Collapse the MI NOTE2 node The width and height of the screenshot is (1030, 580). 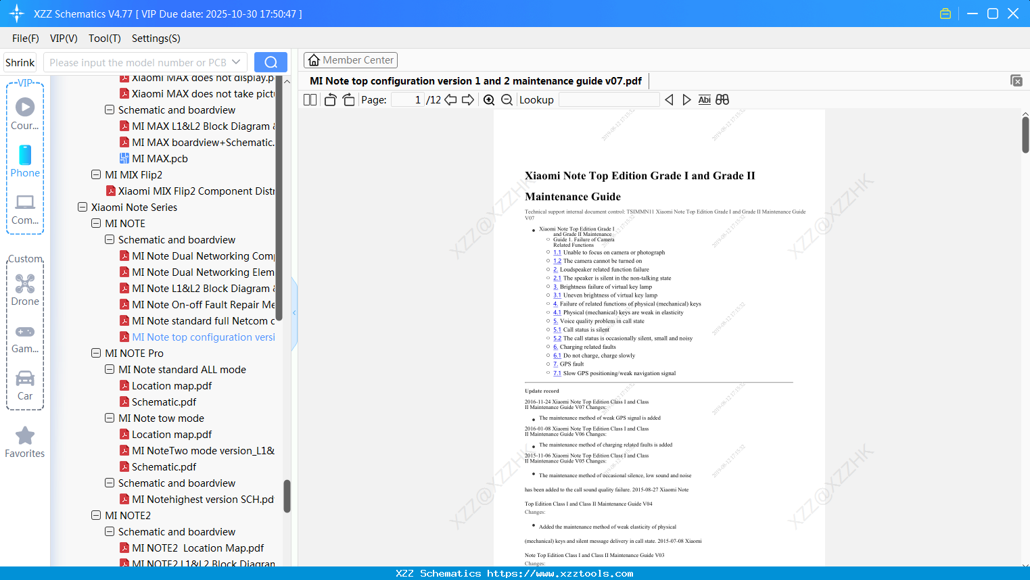(96, 515)
